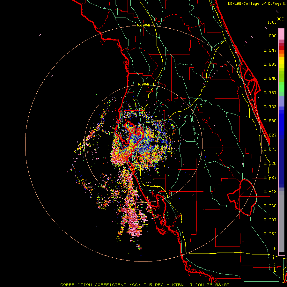Select the gray color band near 0.307
This screenshot has height=287, width=287.
coord(282,220)
